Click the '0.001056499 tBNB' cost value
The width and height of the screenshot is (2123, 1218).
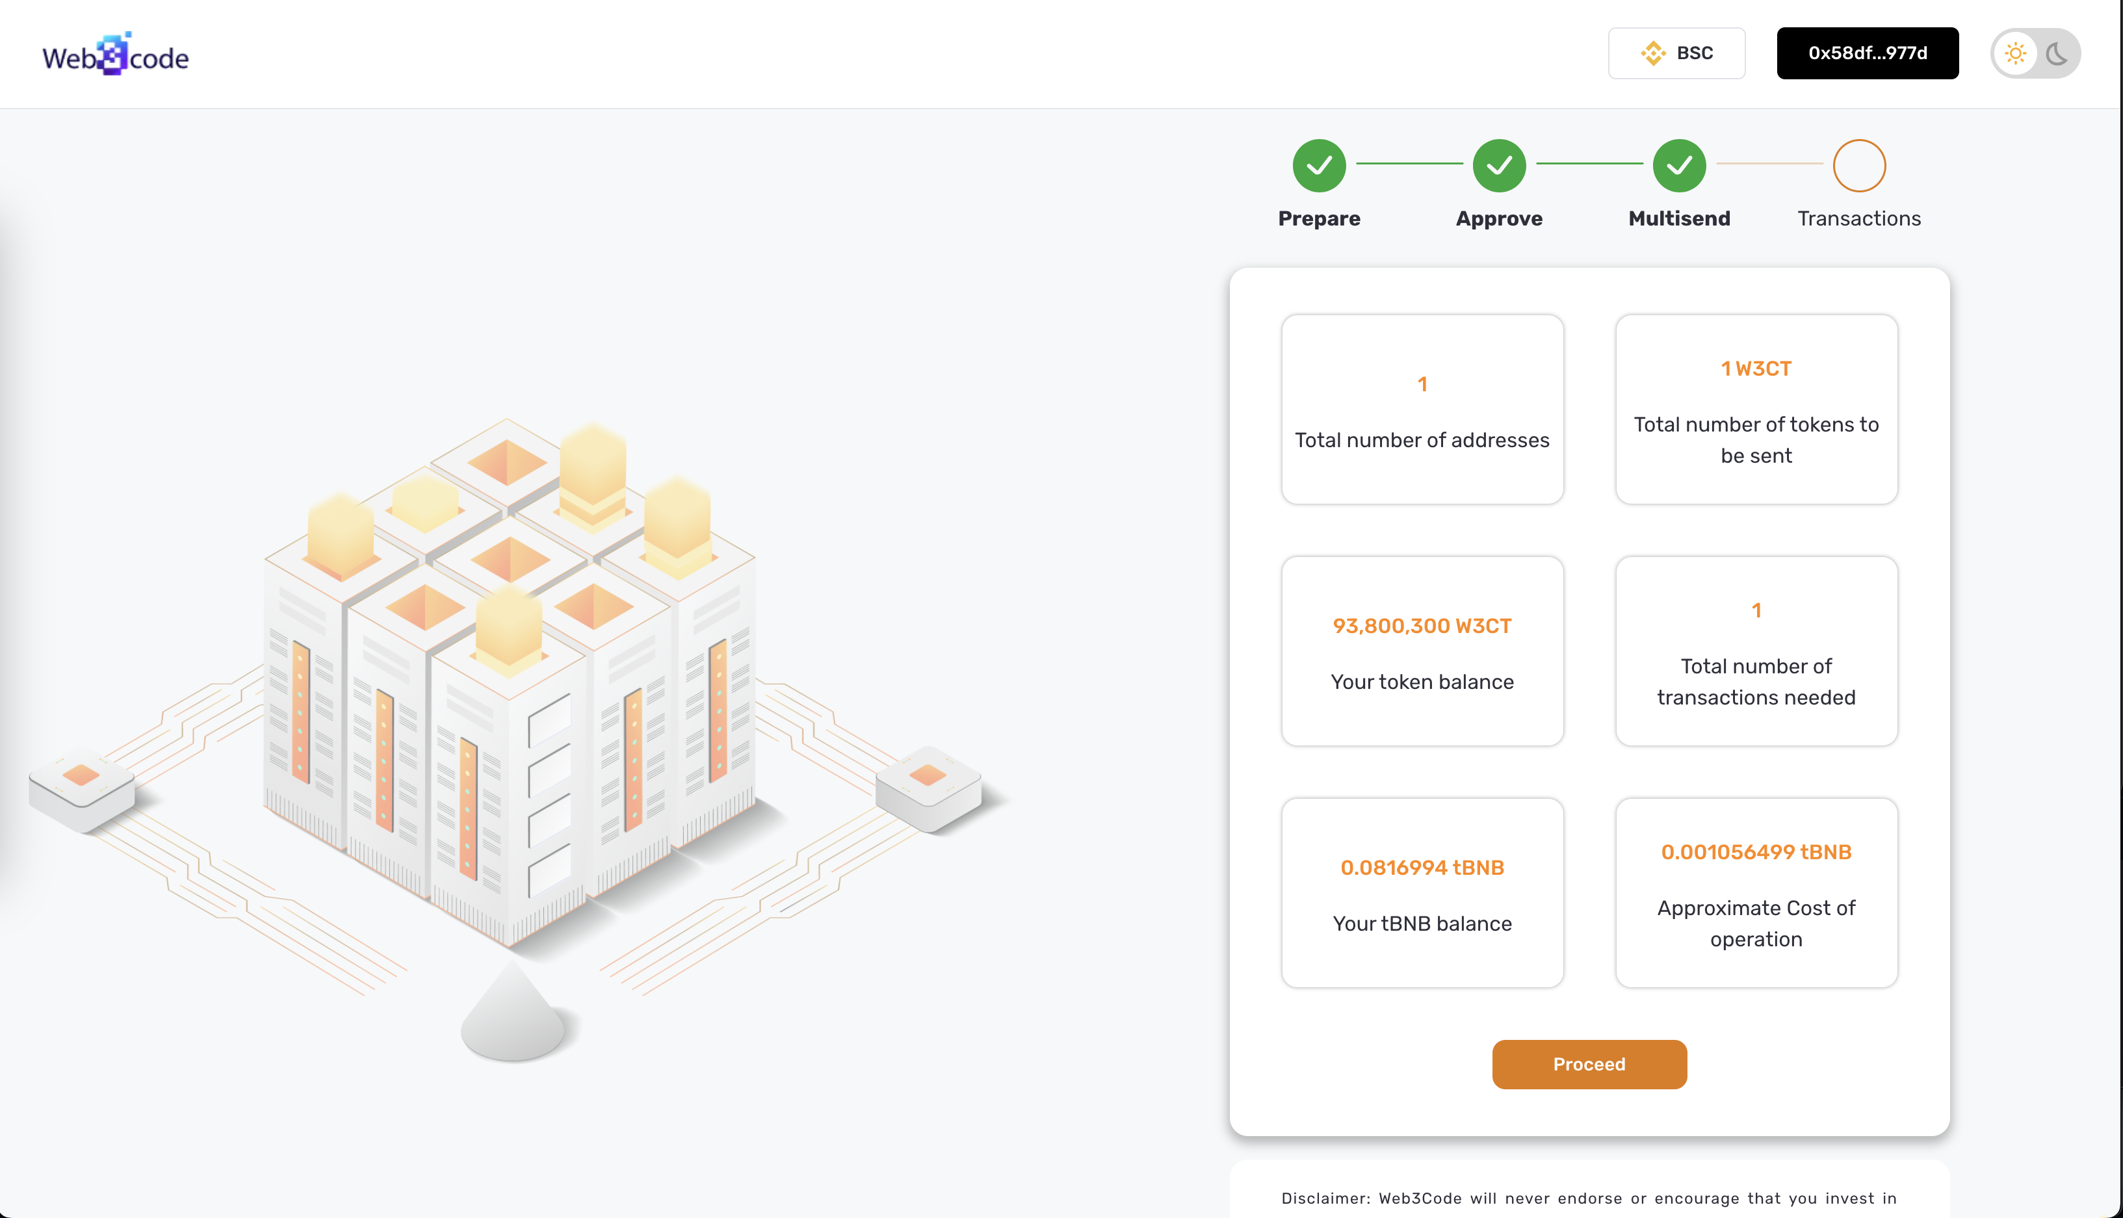point(1756,851)
